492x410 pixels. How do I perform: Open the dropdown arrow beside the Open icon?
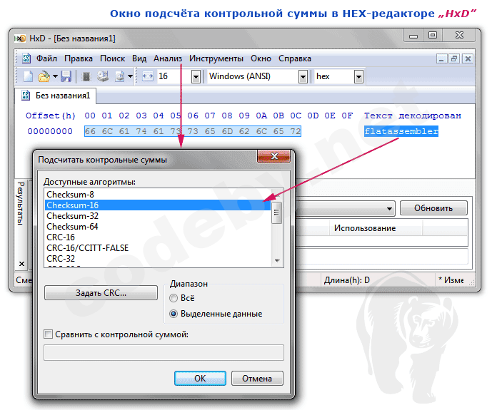tap(55, 76)
